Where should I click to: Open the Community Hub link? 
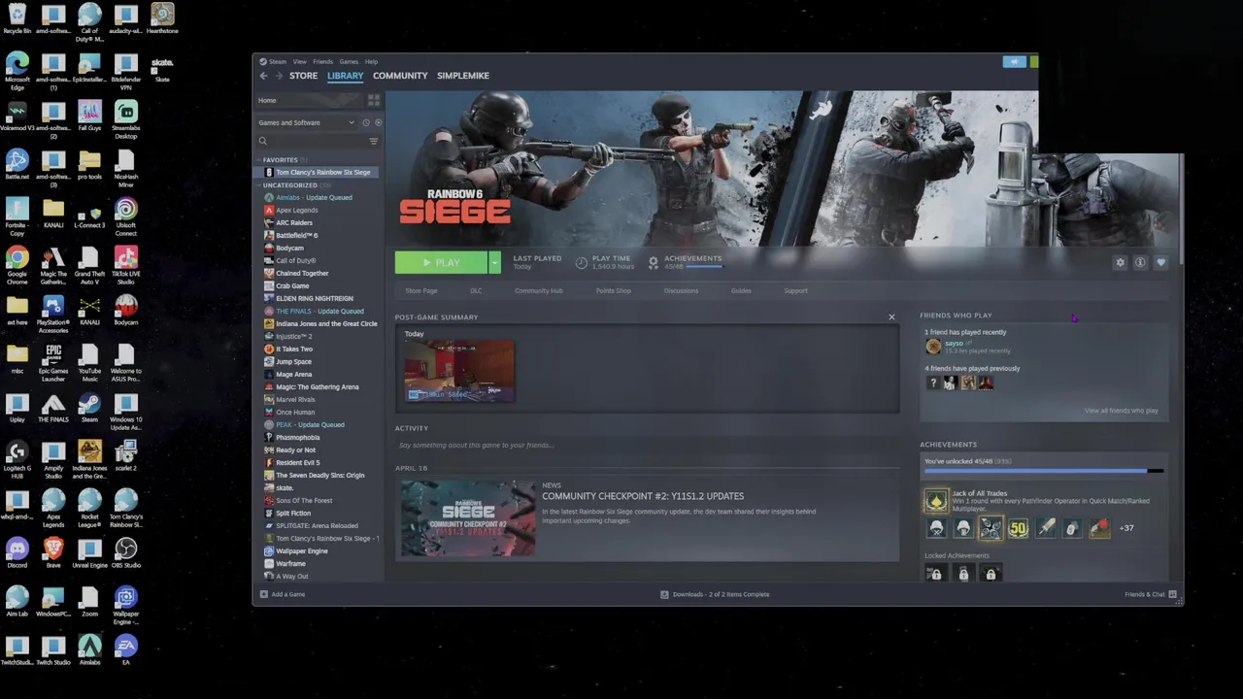pyautogui.click(x=539, y=290)
